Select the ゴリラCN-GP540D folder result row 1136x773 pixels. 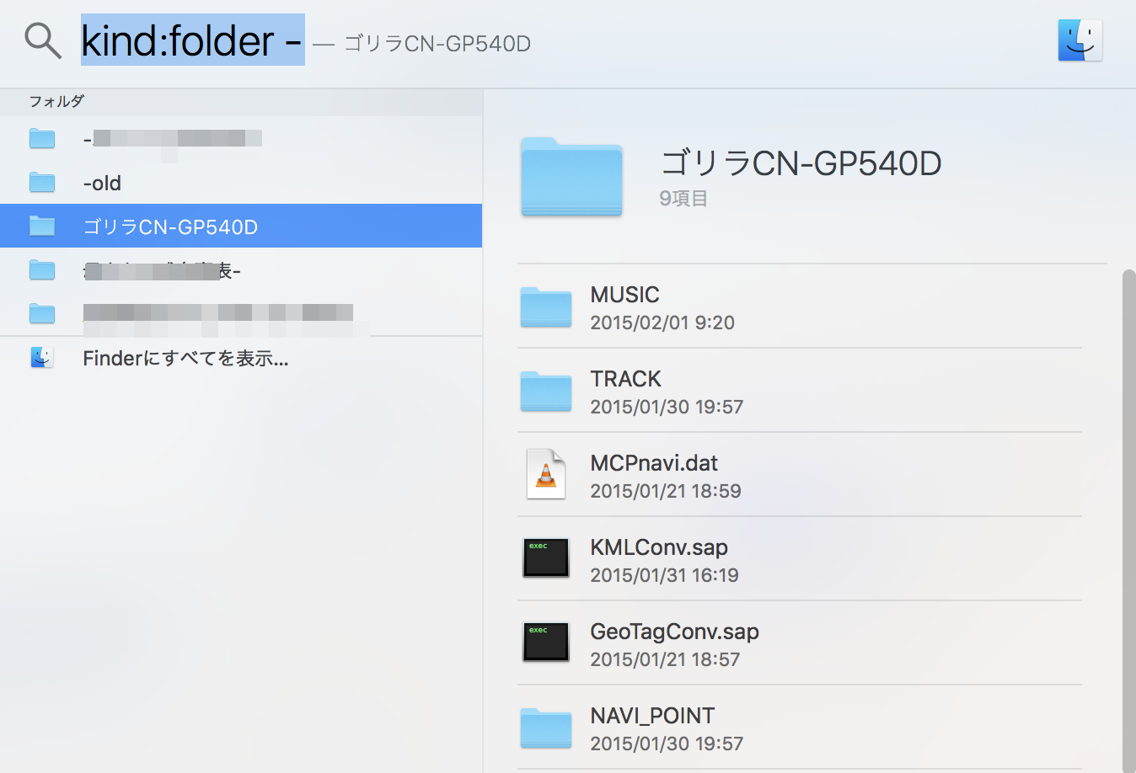241,226
